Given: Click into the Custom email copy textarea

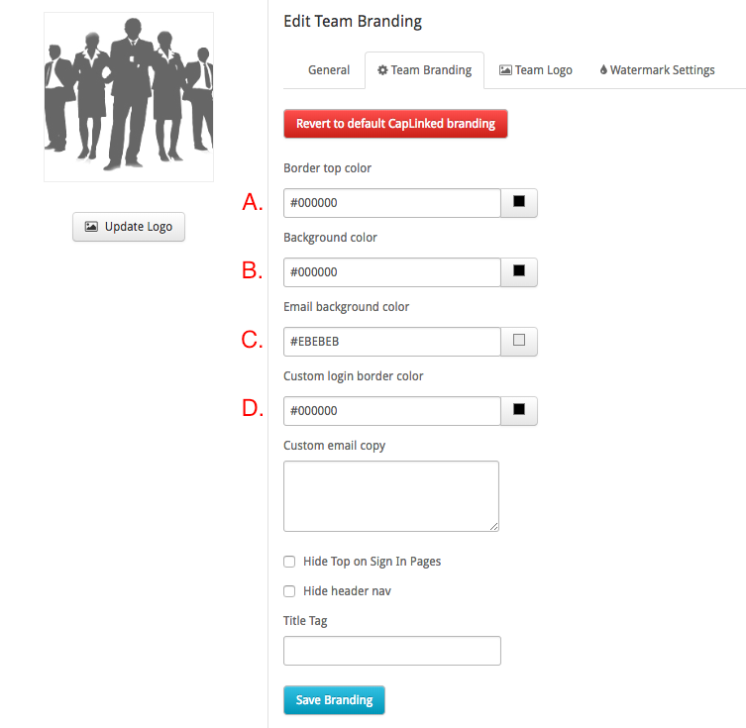Looking at the screenshot, I should [391, 496].
